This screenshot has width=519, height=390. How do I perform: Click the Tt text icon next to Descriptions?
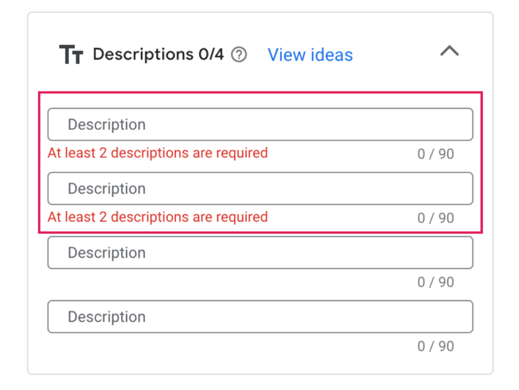click(x=71, y=55)
